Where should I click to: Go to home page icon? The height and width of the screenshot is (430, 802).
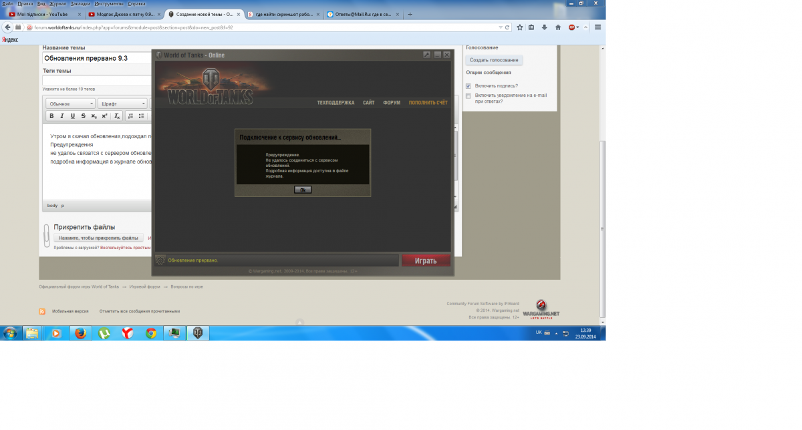tap(557, 27)
